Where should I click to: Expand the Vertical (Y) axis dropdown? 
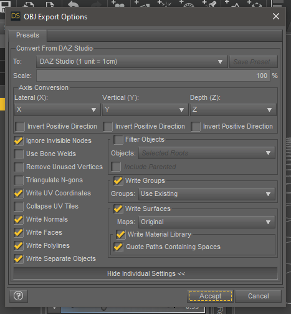(145, 110)
